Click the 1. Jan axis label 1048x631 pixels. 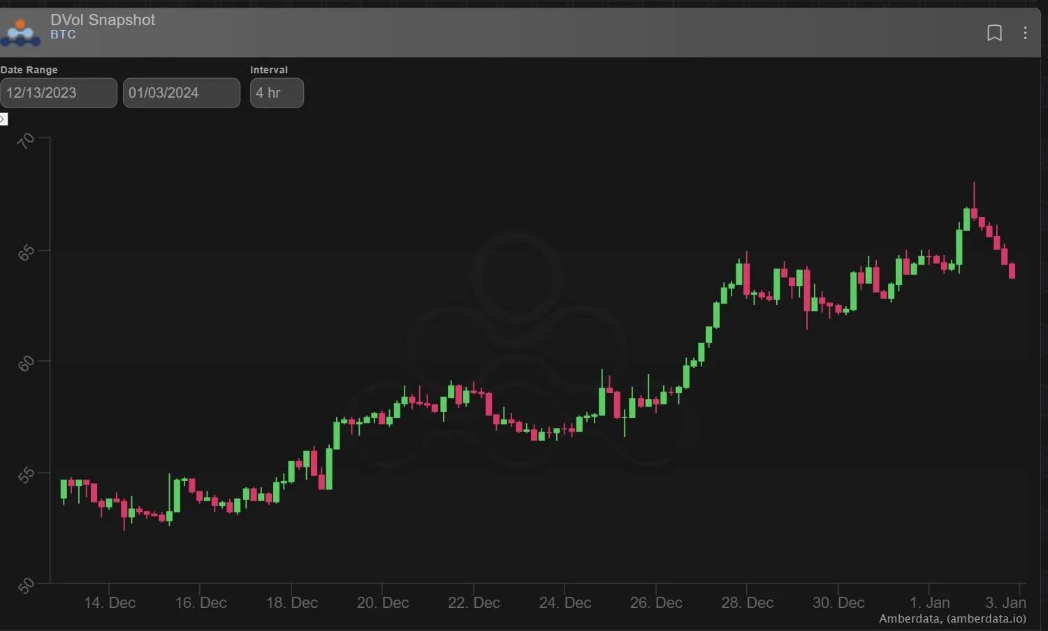click(x=929, y=602)
